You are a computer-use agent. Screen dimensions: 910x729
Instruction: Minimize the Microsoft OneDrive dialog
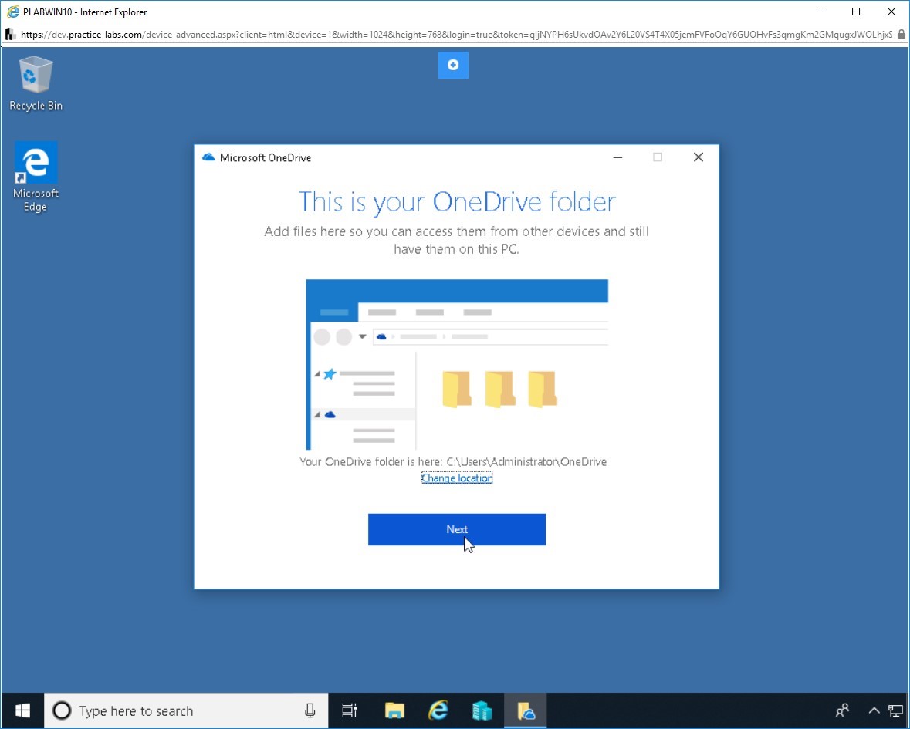[x=617, y=157]
